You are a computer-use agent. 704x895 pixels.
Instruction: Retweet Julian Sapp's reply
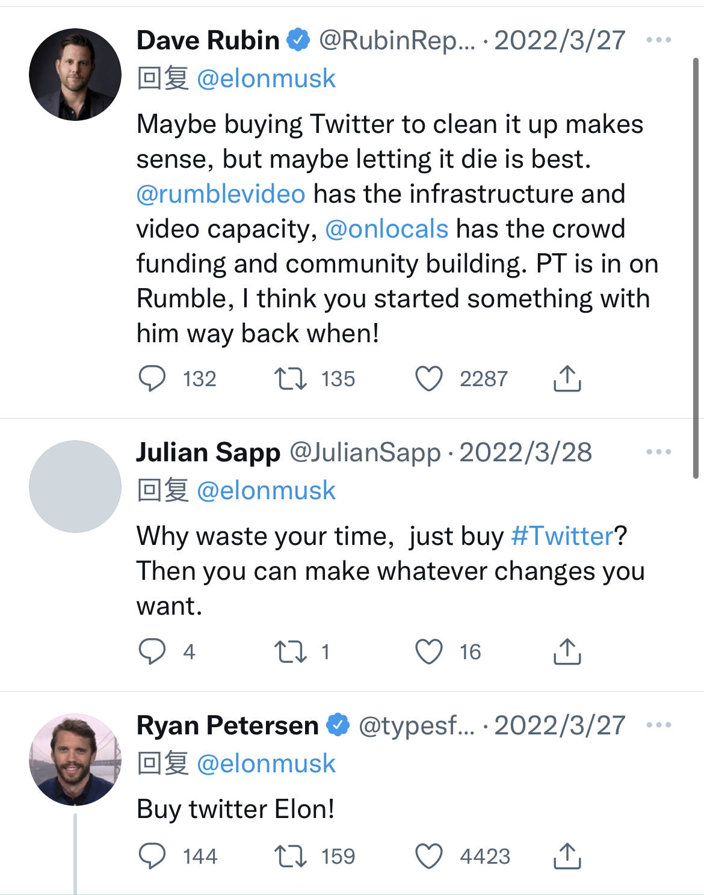coord(291,652)
